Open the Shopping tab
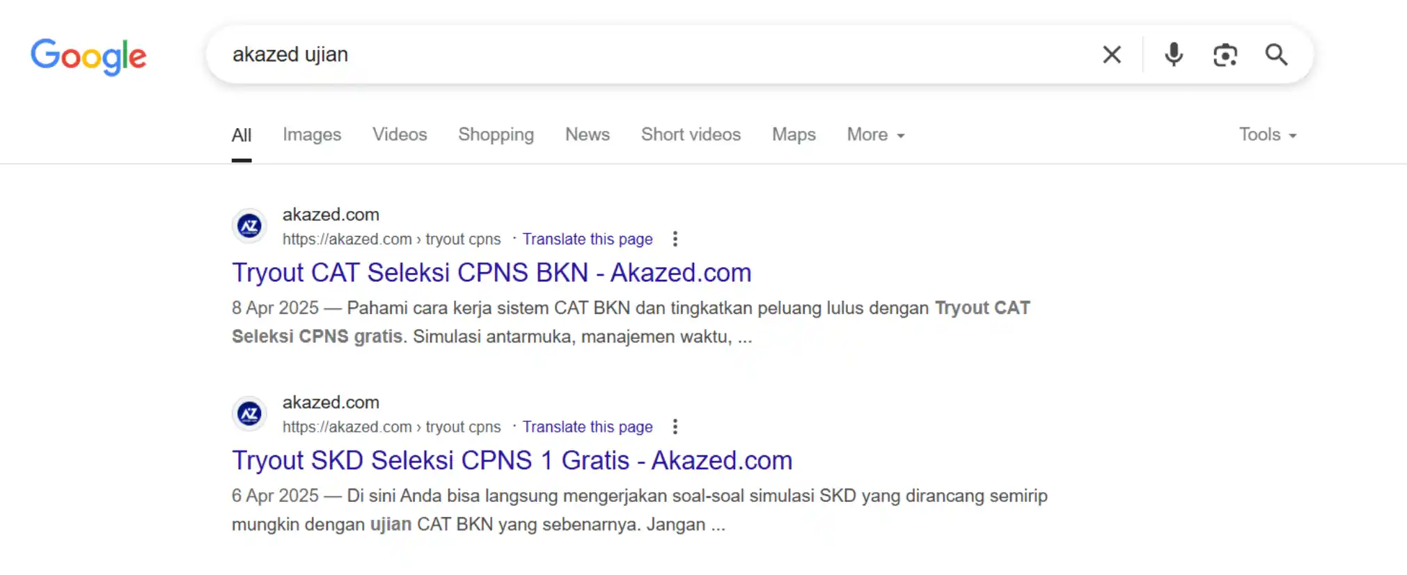This screenshot has height=575, width=1407. pos(496,134)
